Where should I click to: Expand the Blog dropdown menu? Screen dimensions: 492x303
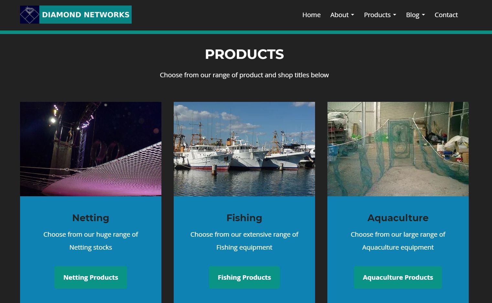click(x=415, y=15)
